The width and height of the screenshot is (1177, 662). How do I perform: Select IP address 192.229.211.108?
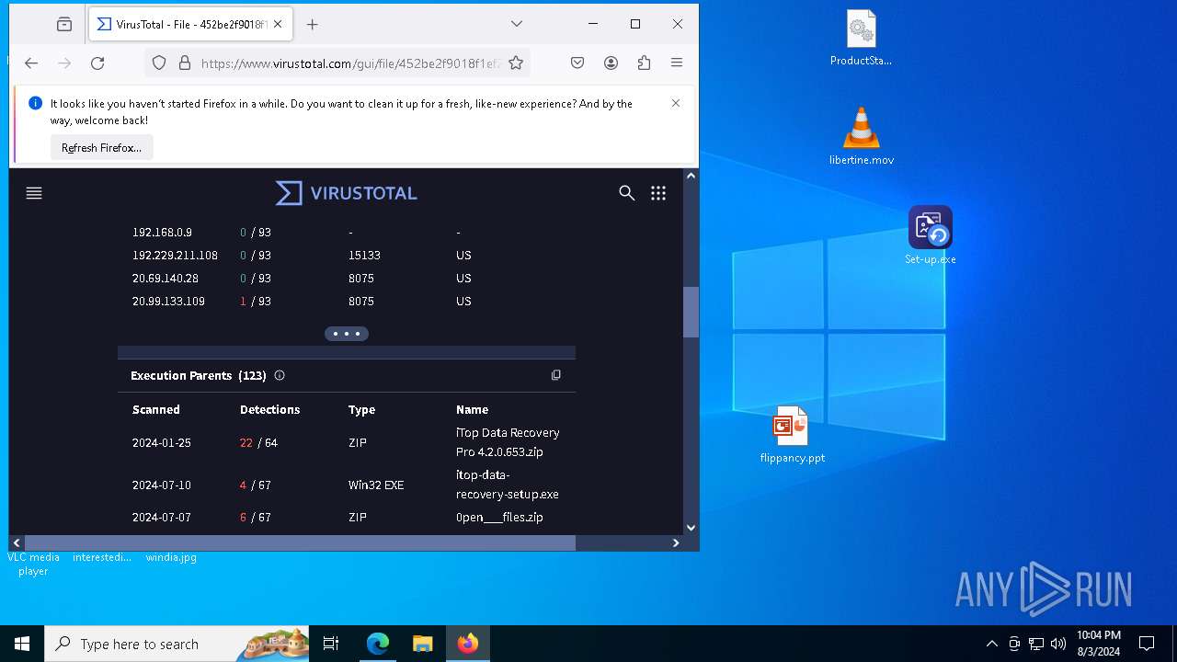tap(175, 256)
